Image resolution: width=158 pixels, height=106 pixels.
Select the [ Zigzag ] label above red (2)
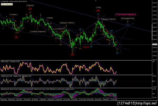point(30,5)
